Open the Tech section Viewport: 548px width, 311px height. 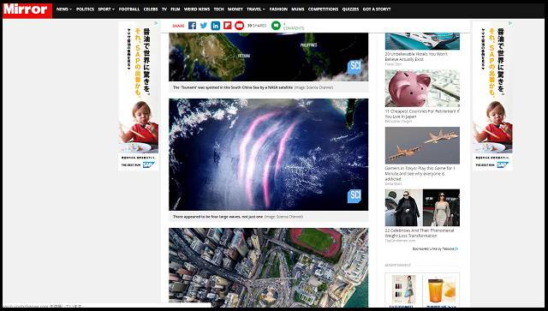(218, 9)
